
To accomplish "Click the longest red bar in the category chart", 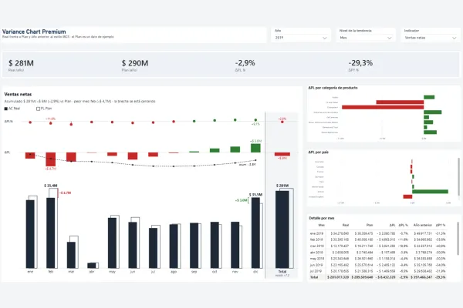I will [x=383, y=107].
